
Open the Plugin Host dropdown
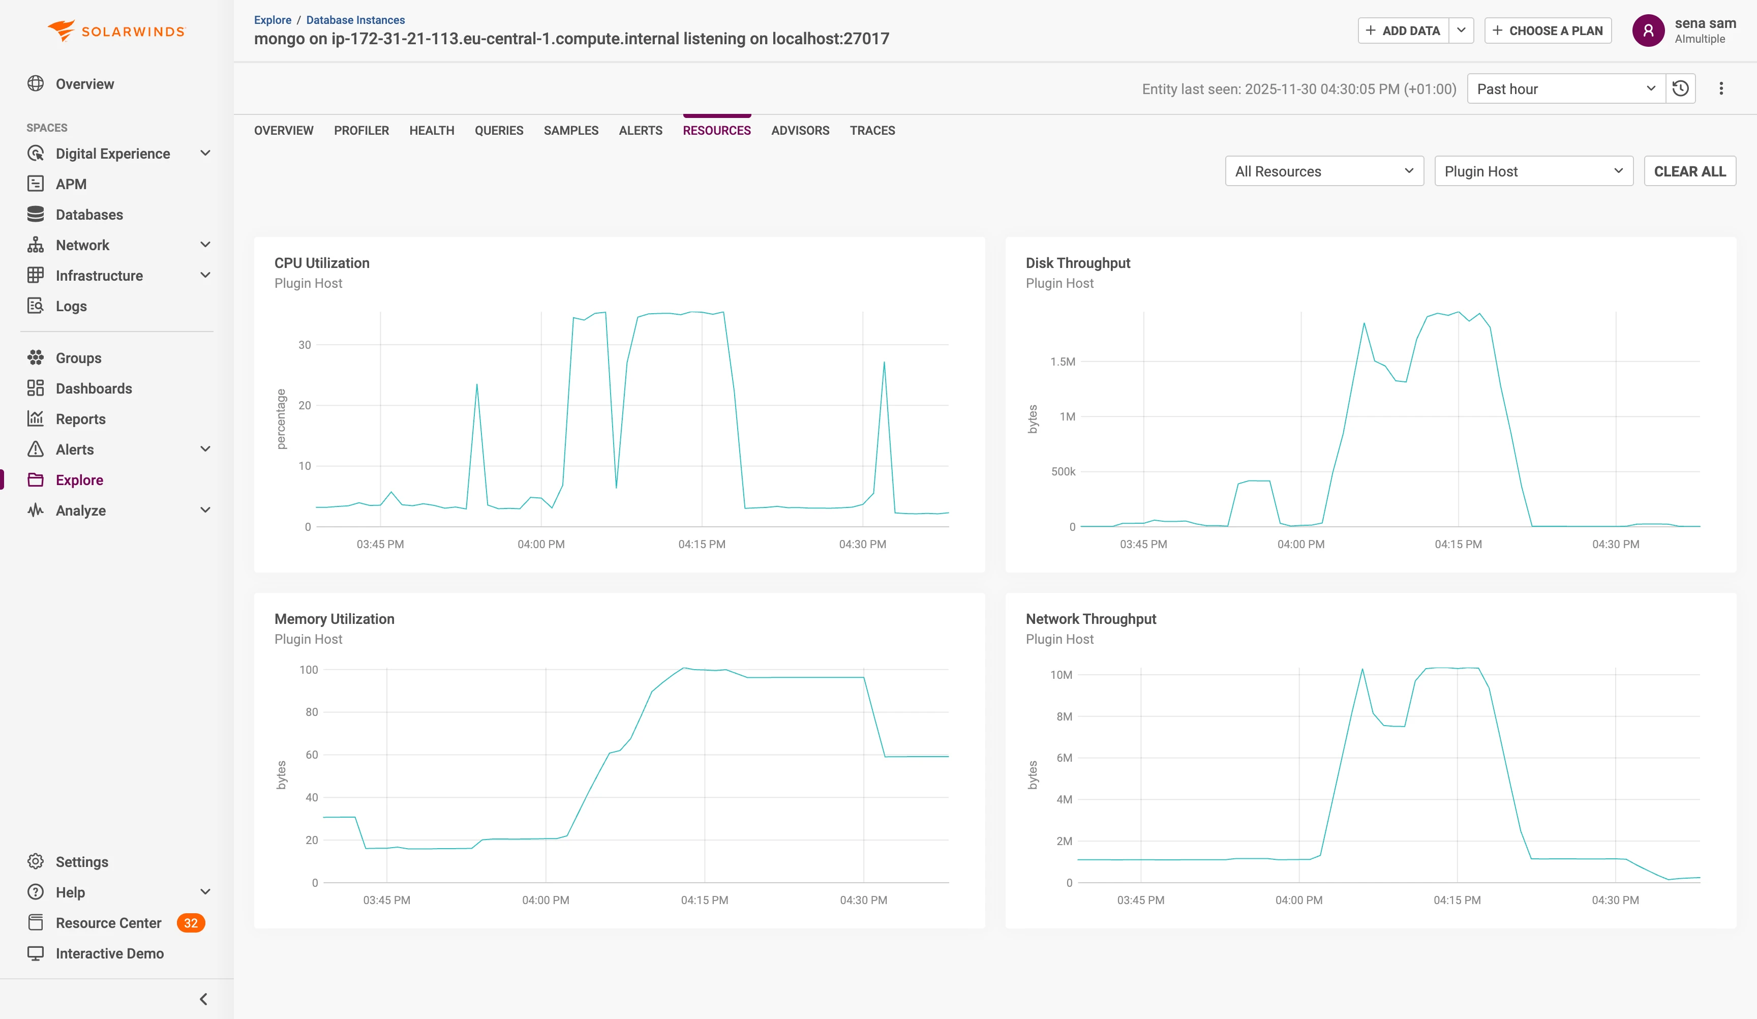[x=1534, y=171]
